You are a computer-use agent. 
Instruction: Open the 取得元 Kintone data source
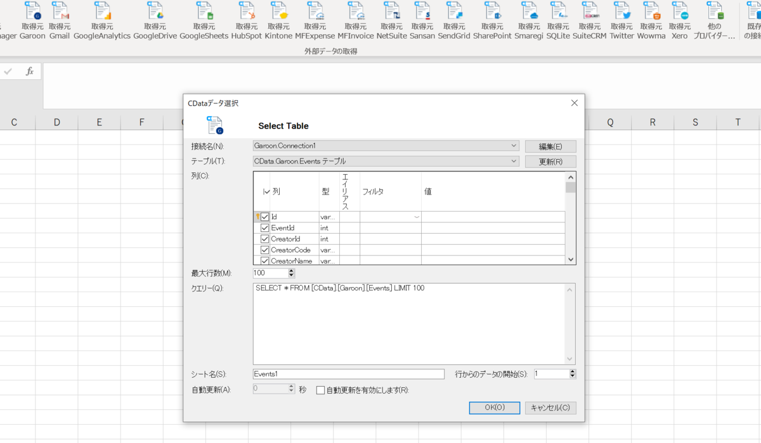click(x=278, y=21)
